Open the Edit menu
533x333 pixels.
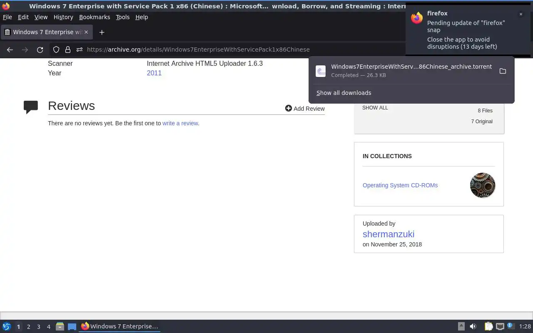click(x=23, y=17)
